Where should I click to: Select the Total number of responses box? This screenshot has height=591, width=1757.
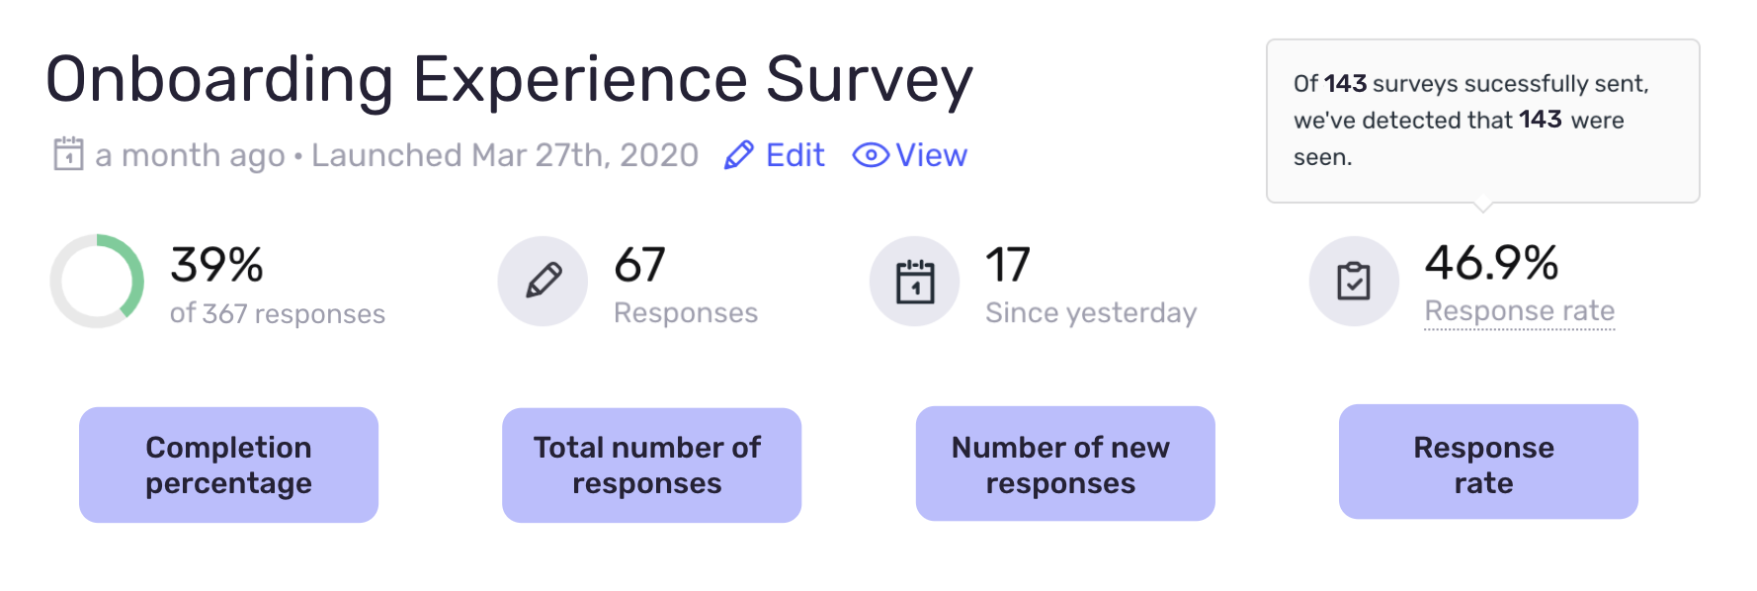point(651,464)
